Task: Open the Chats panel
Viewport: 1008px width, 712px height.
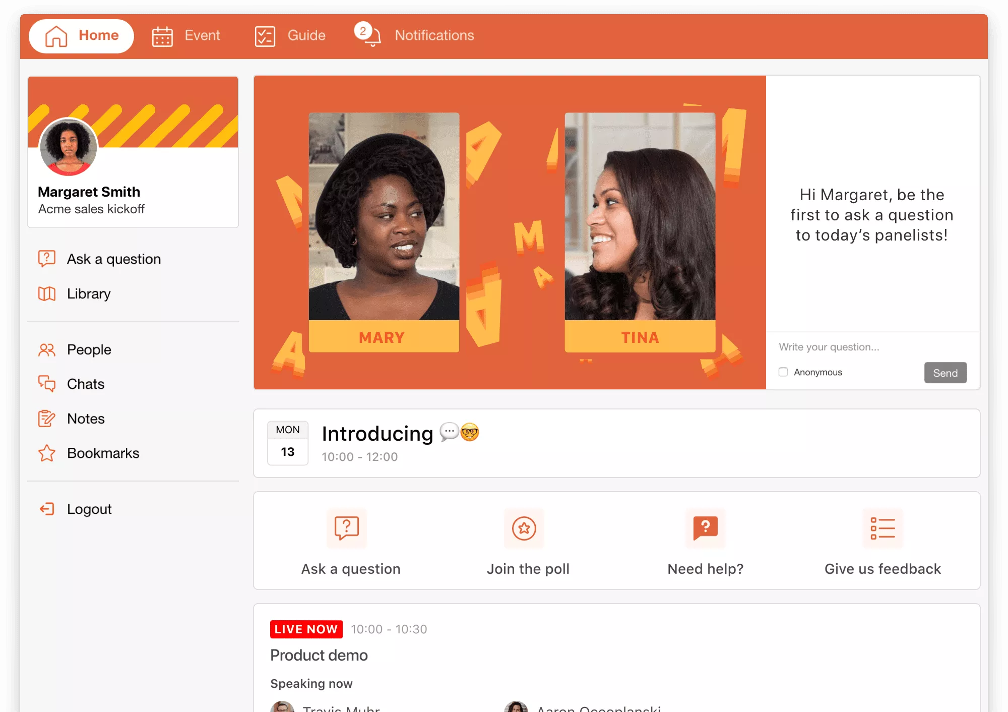Action: 84,384
